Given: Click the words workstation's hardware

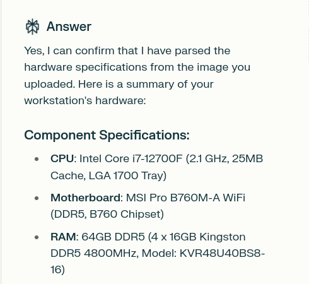Looking at the screenshot, I should point(84,100).
